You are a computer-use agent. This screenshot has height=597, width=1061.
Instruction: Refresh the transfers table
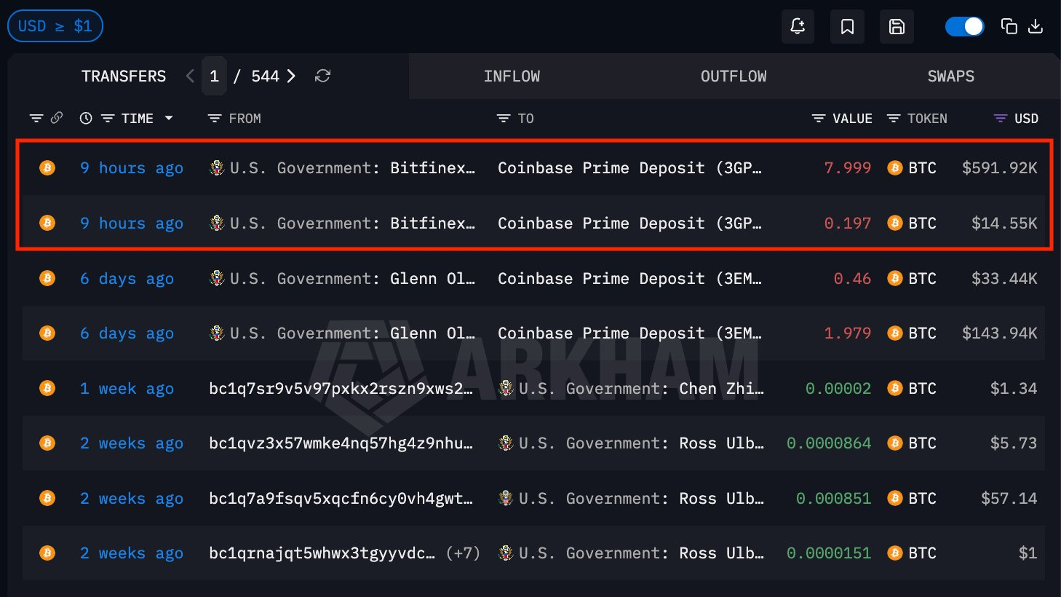(x=322, y=76)
